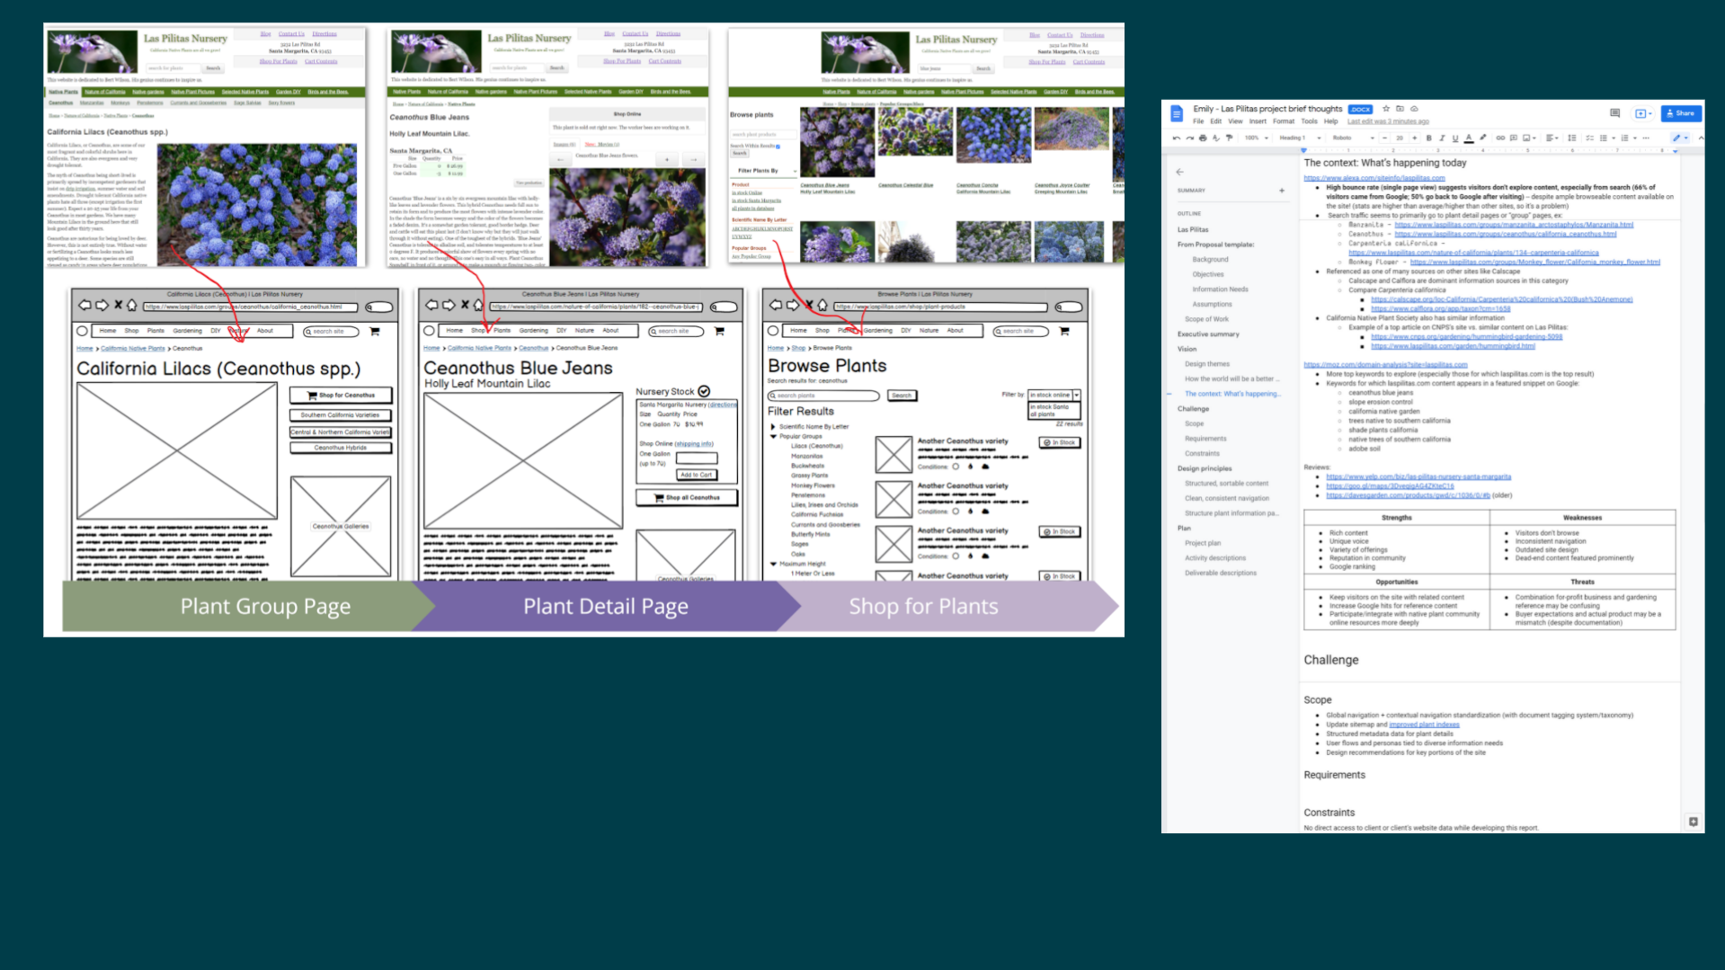Open the text color picker

point(1469,138)
